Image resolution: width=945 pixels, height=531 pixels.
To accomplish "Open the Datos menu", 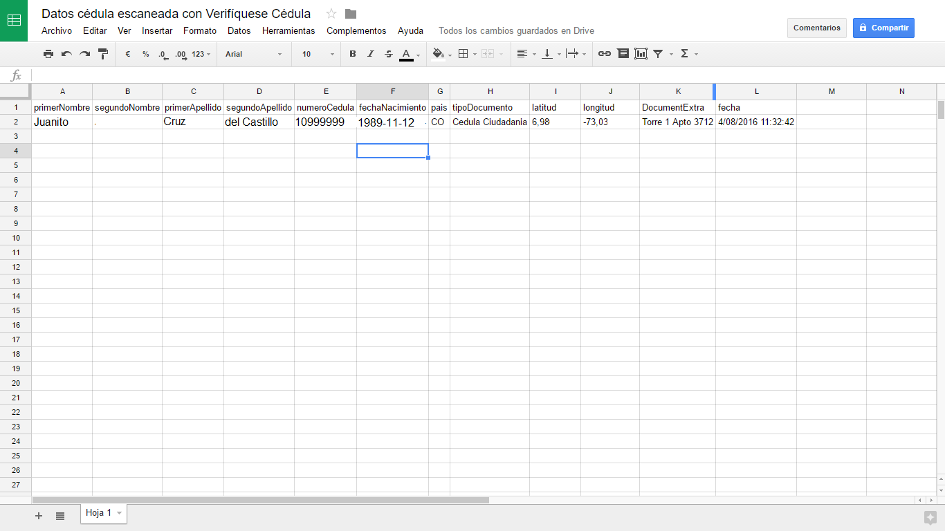I will click(239, 30).
